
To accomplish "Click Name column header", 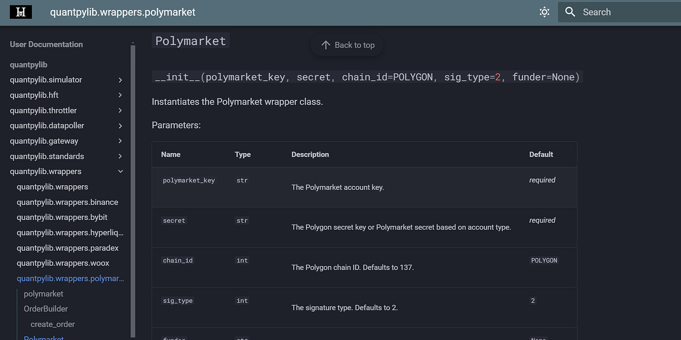I will [x=171, y=154].
